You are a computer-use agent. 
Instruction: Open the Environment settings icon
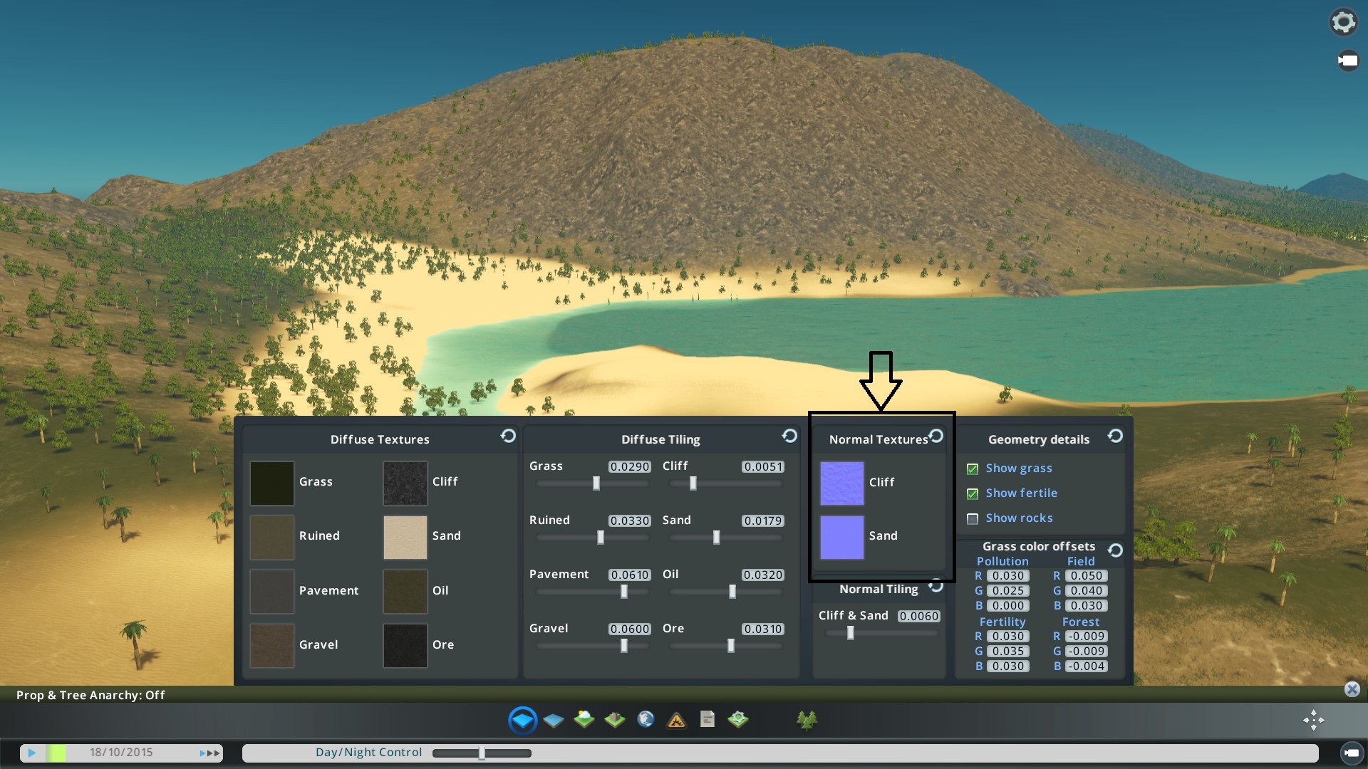pos(584,720)
